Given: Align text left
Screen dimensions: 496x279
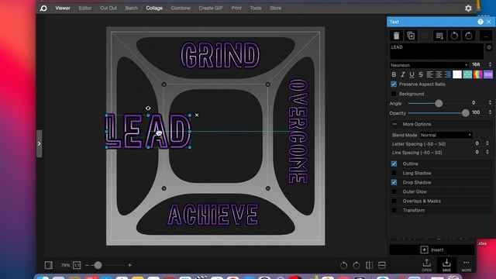Looking at the screenshot, I should coord(429,74).
